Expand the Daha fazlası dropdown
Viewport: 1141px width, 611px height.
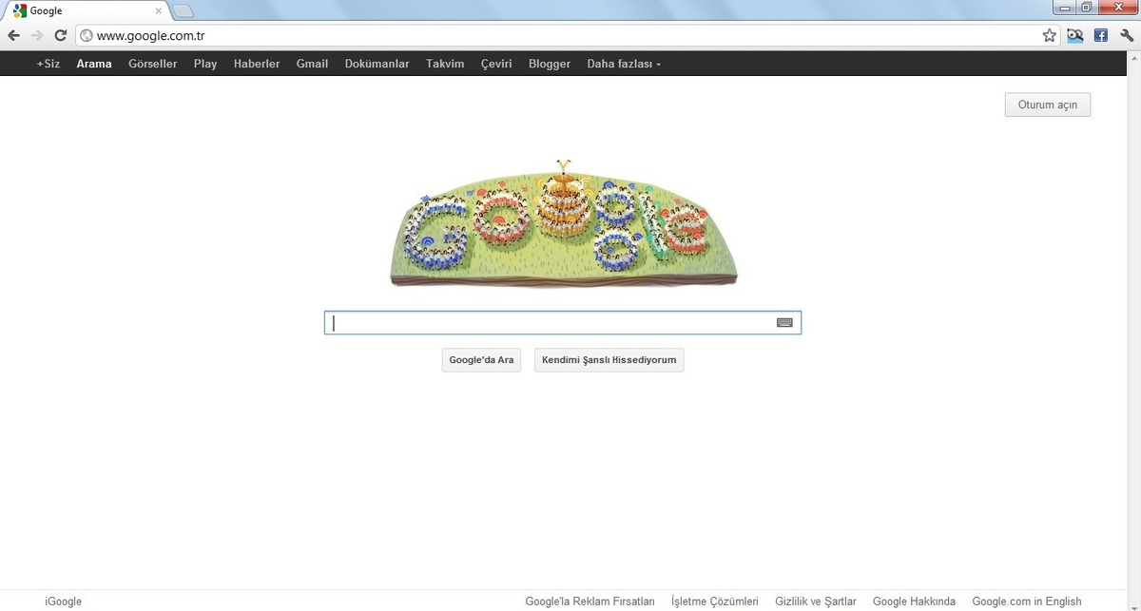tap(624, 64)
